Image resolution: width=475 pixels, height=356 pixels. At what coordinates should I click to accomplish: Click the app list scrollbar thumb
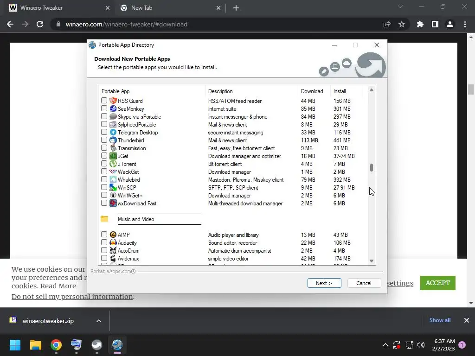pos(372,168)
